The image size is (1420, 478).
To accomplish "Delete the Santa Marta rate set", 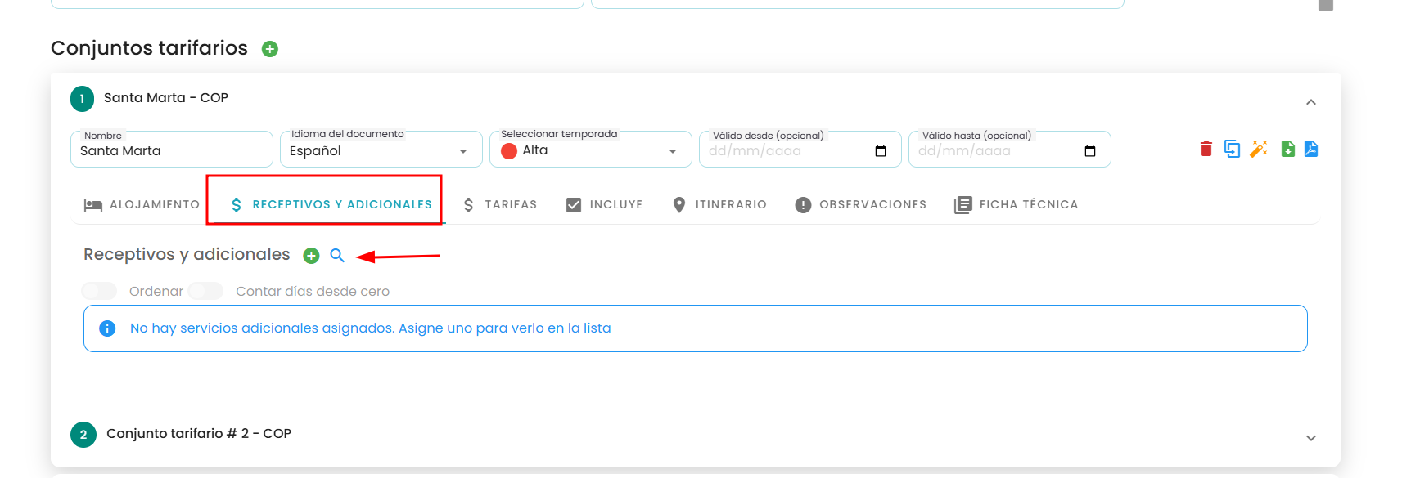I will pyautogui.click(x=1206, y=149).
